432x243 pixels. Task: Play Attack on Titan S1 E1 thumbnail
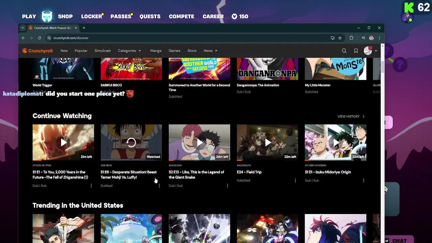tap(63, 142)
